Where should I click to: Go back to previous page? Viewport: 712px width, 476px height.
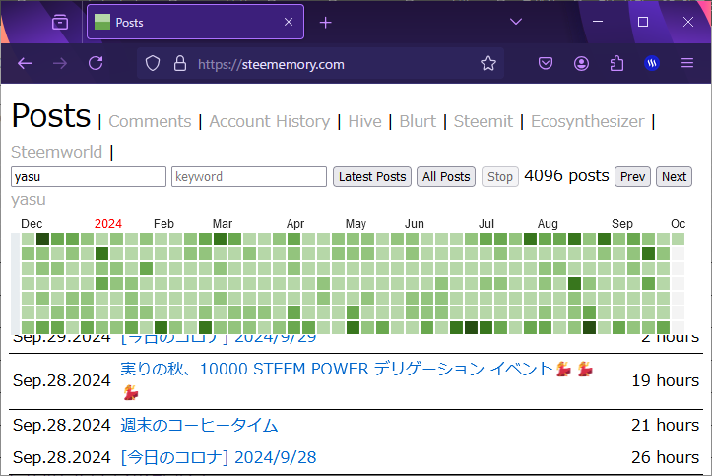point(25,64)
